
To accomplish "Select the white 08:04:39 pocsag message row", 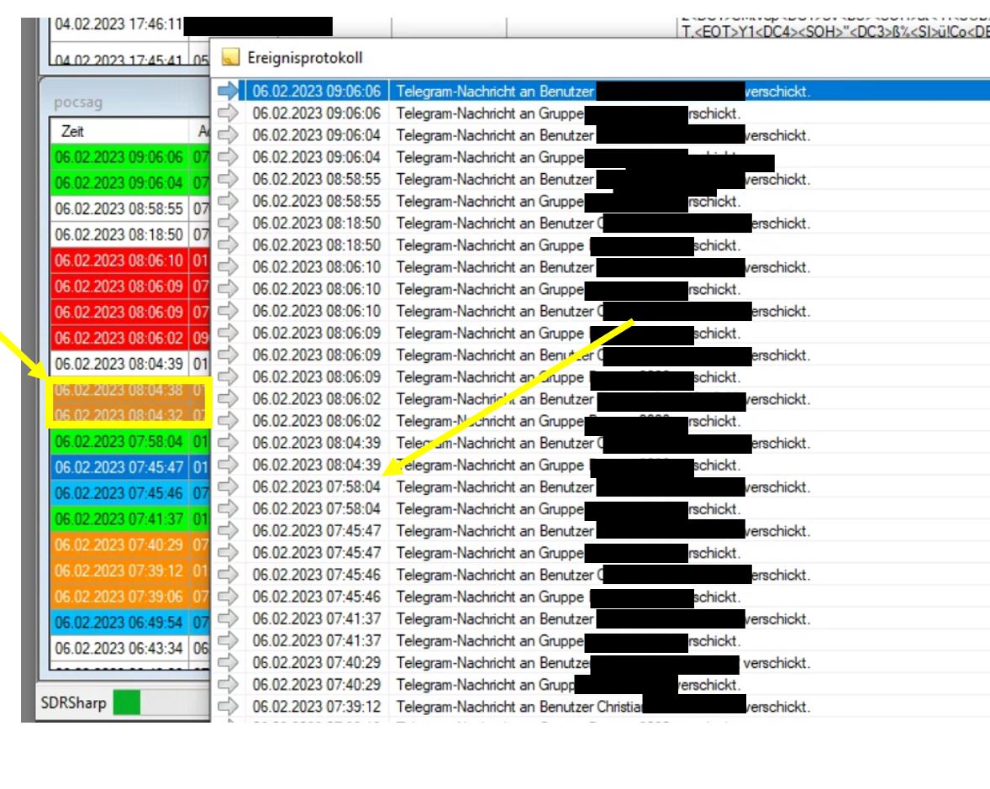I will (x=118, y=364).
